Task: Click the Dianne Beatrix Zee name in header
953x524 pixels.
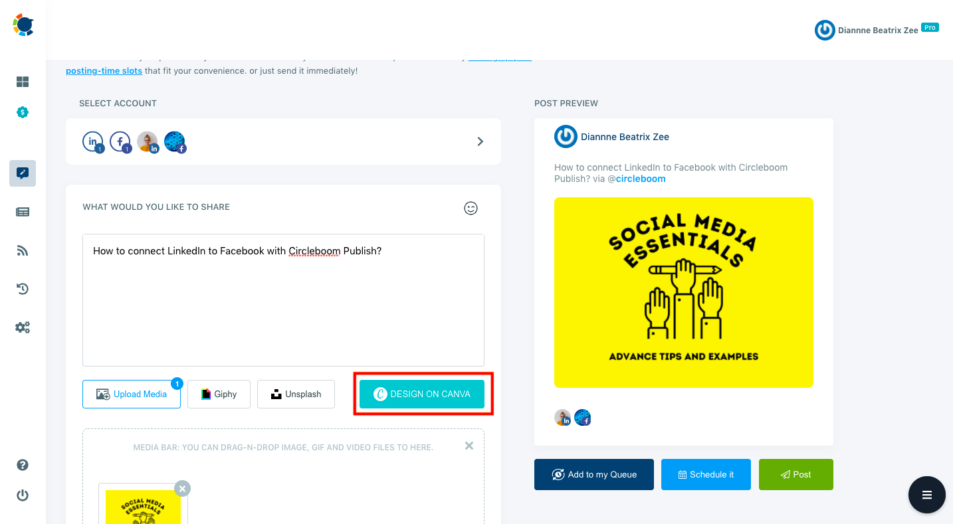Action: [x=878, y=30]
